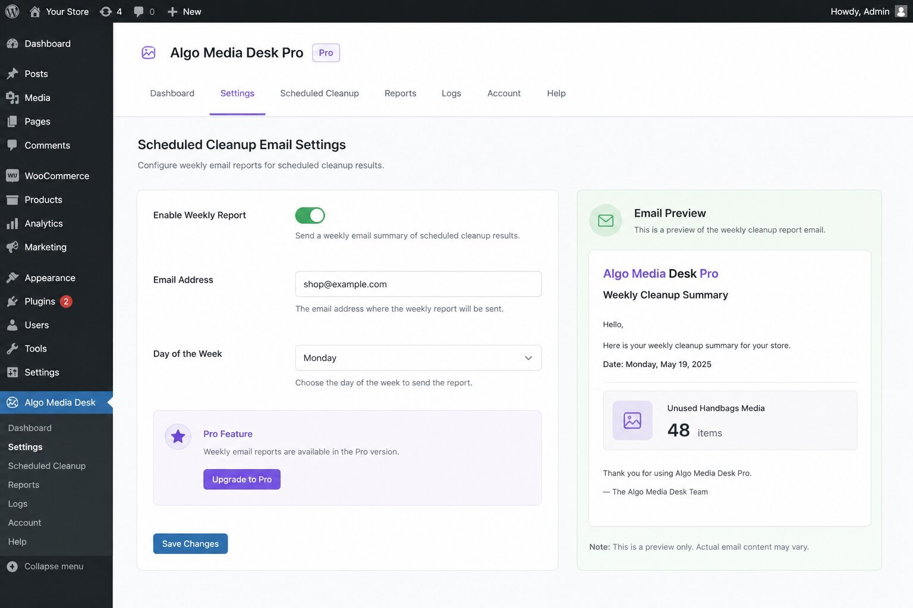Click the Pro badge next to title
Image resolution: width=913 pixels, height=608 pixels.
click(x=326, y=53)
